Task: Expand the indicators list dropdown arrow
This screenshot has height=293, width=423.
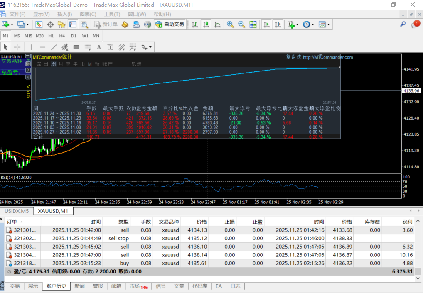Action: tap(298, 25)
